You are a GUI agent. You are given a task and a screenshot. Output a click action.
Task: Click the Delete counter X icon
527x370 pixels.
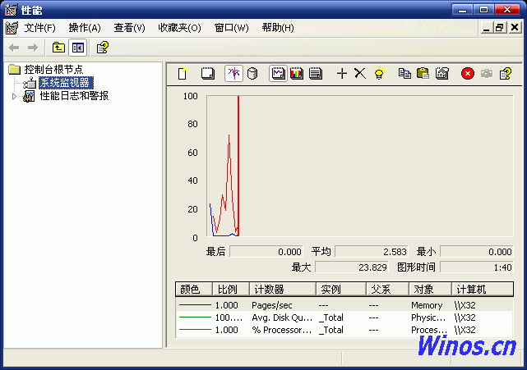(360, 74)
